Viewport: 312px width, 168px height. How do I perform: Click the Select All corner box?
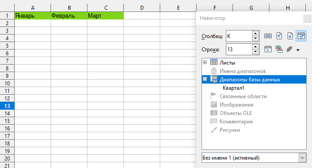tap(7, 8)
